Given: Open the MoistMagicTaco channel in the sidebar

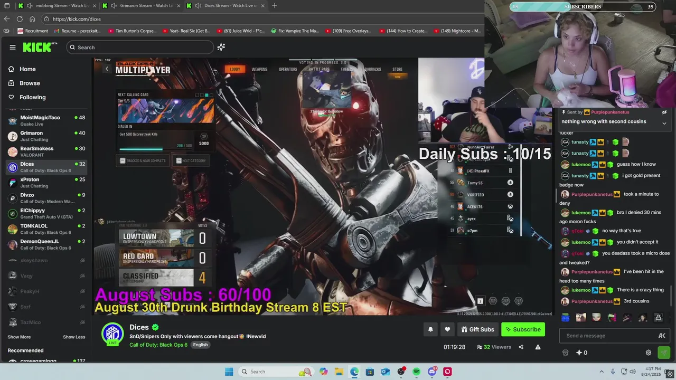Looking at the screenshot, I should [x=46, y=120].
